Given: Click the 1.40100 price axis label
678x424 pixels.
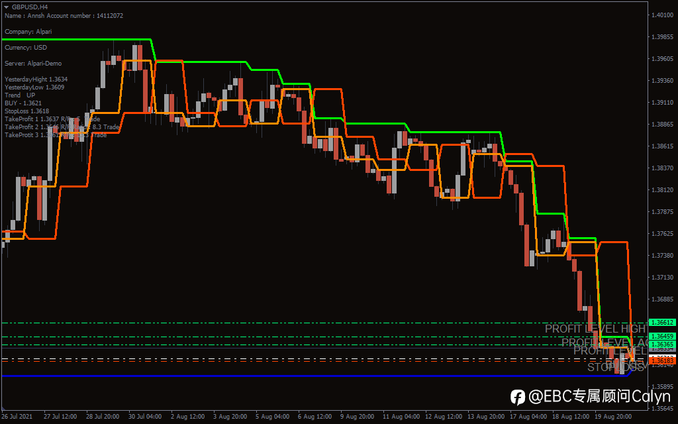Looking at the screenshot, I should click(x=662, y=15).
